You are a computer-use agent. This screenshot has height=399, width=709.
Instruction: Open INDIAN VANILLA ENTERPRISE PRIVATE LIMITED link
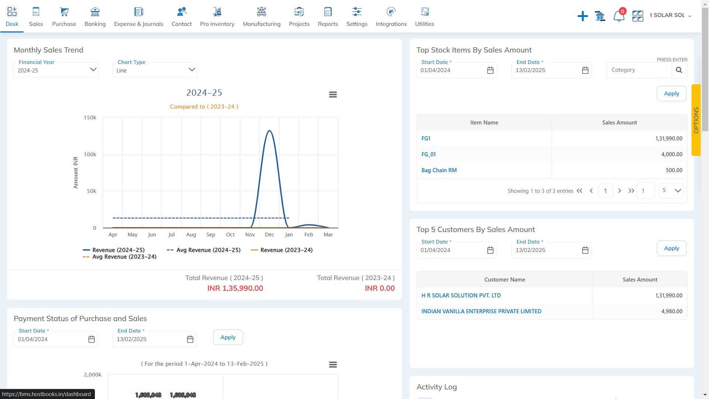(x=481, y=311)
